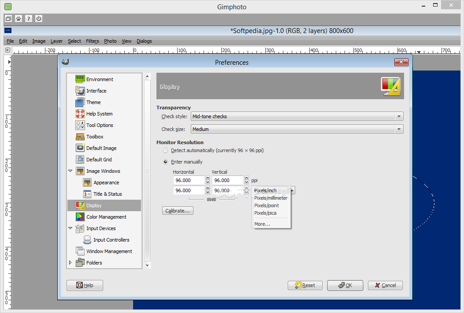Image resolution: width=464 pixels, height=313 pixels.
Task: Select Detect automatically radio button
Action: click(165, 150)
